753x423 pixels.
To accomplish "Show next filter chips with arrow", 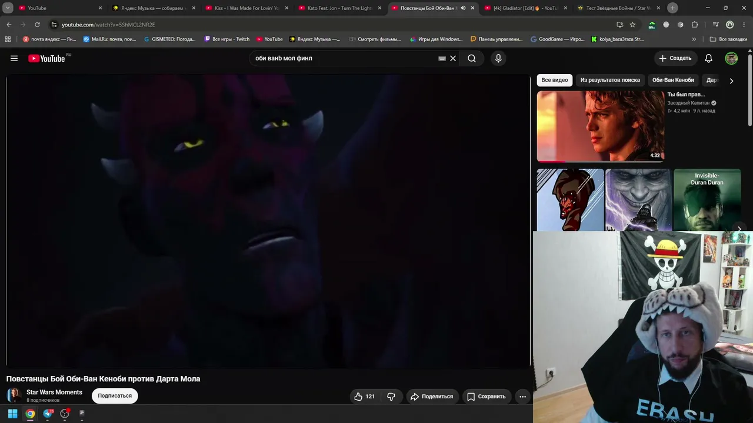I will click(731, 80).
